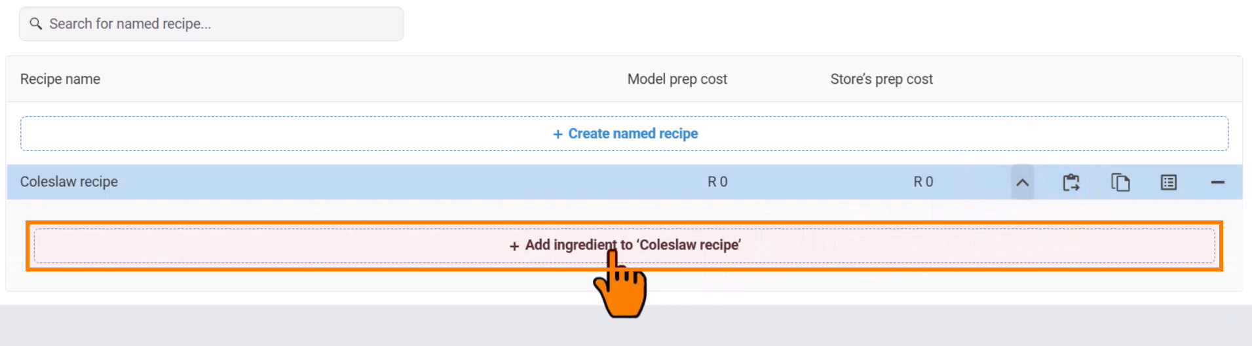The width and height of the screenshot is (1252, 346).
Task: Click the 'Store's prep cost' column header
Action: click(881, 79)
